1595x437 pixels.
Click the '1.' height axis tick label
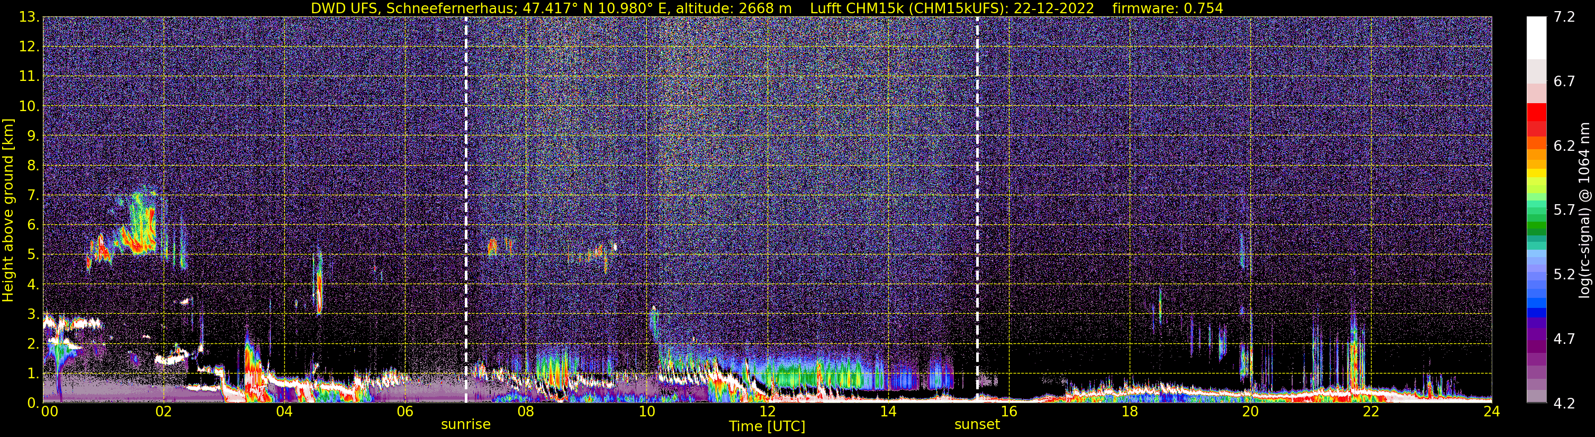pos(33,373)
